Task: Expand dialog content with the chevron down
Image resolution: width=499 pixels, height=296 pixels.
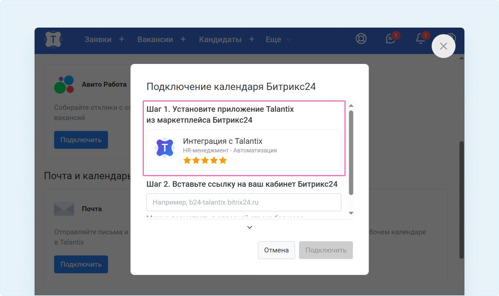Action: tap(249, 227)
